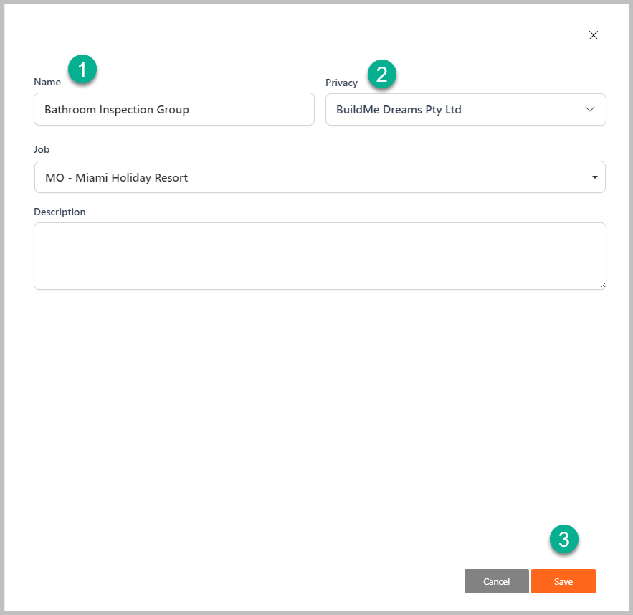
Task: Click the Description field label
Action: click(x=60, y=212)
